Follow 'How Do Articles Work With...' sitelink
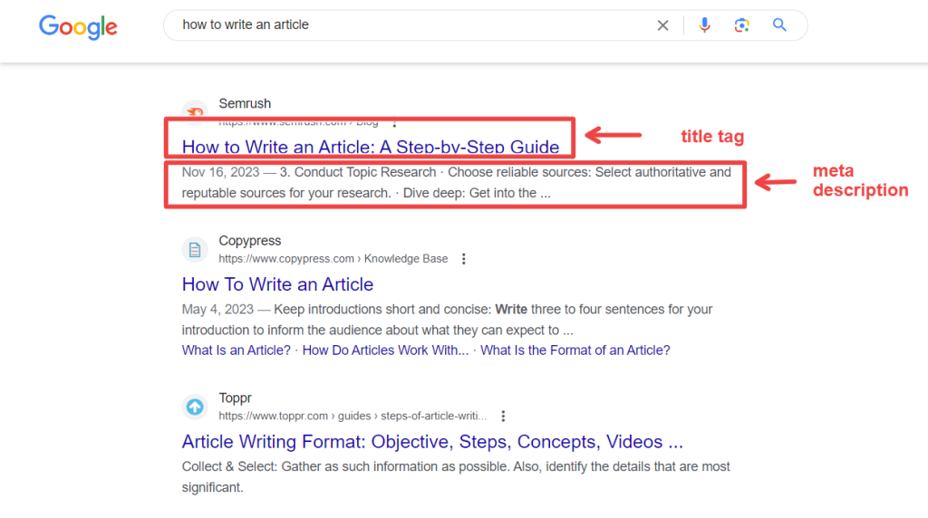Image resolution: width=928 pixels, height=518 pixels. pyautogui.click(x=385, y=350)
